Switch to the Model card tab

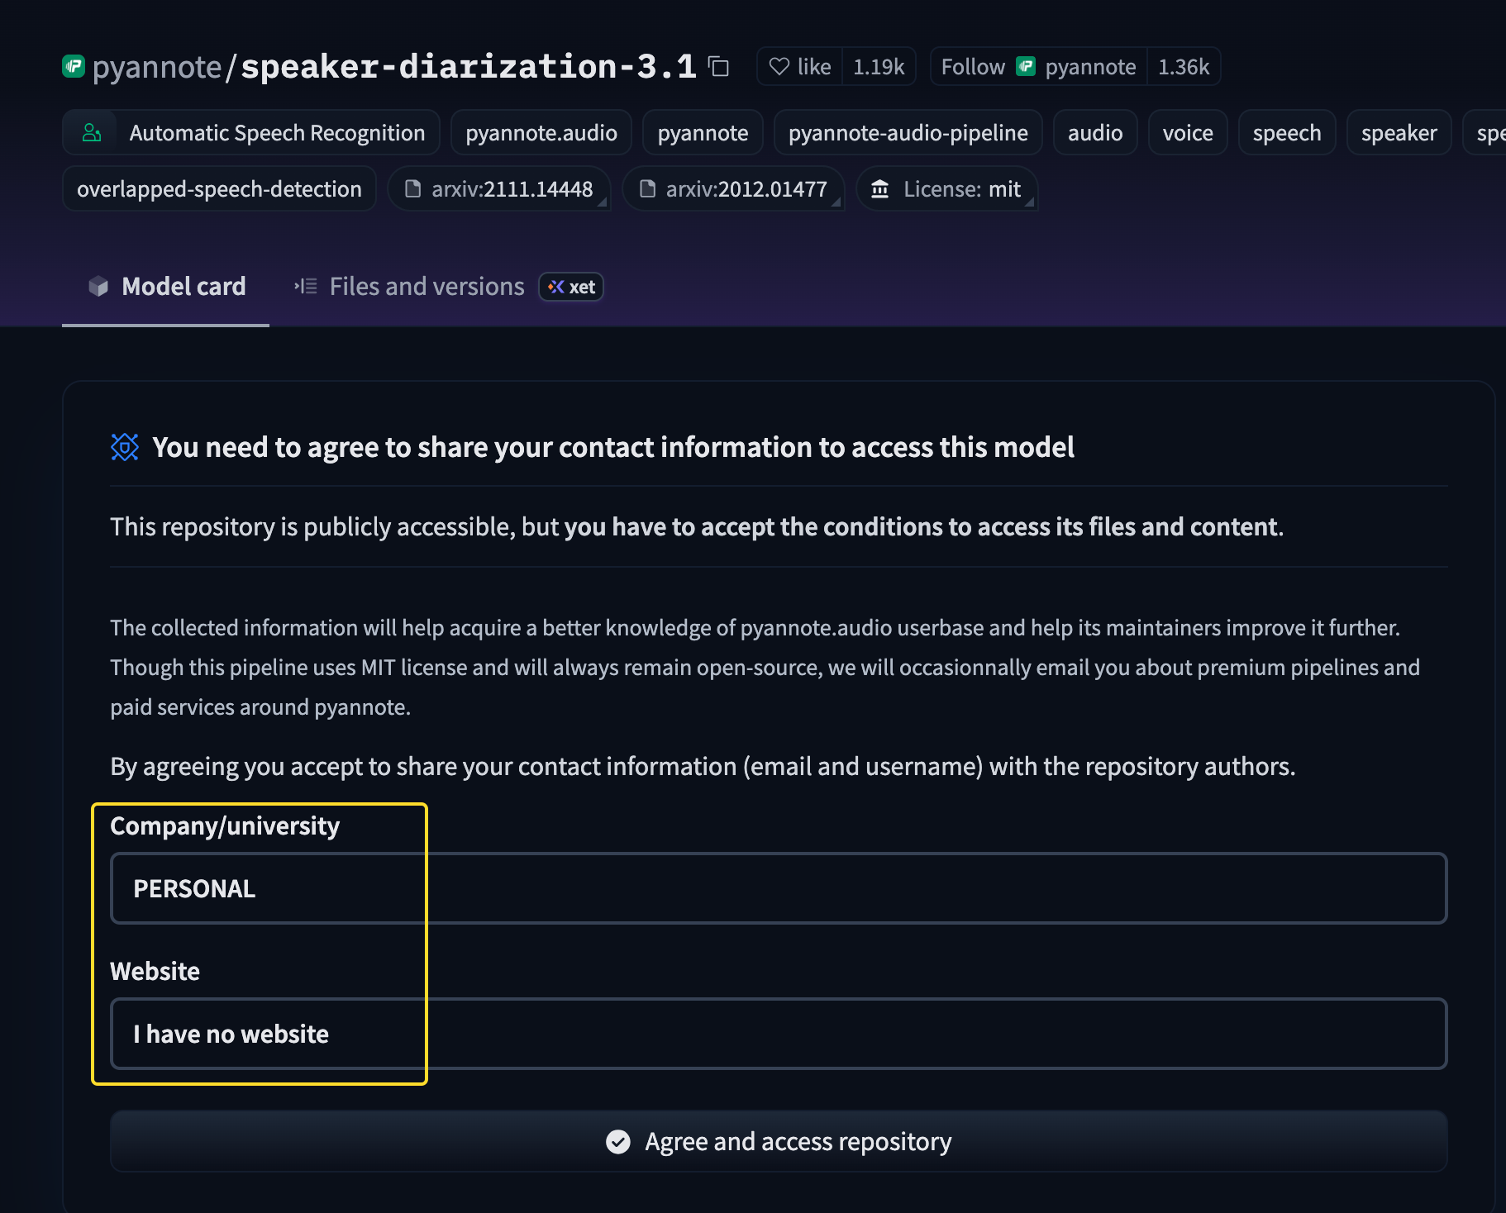166,287
